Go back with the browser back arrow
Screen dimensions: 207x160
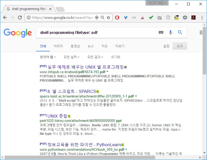pos(5,17)
